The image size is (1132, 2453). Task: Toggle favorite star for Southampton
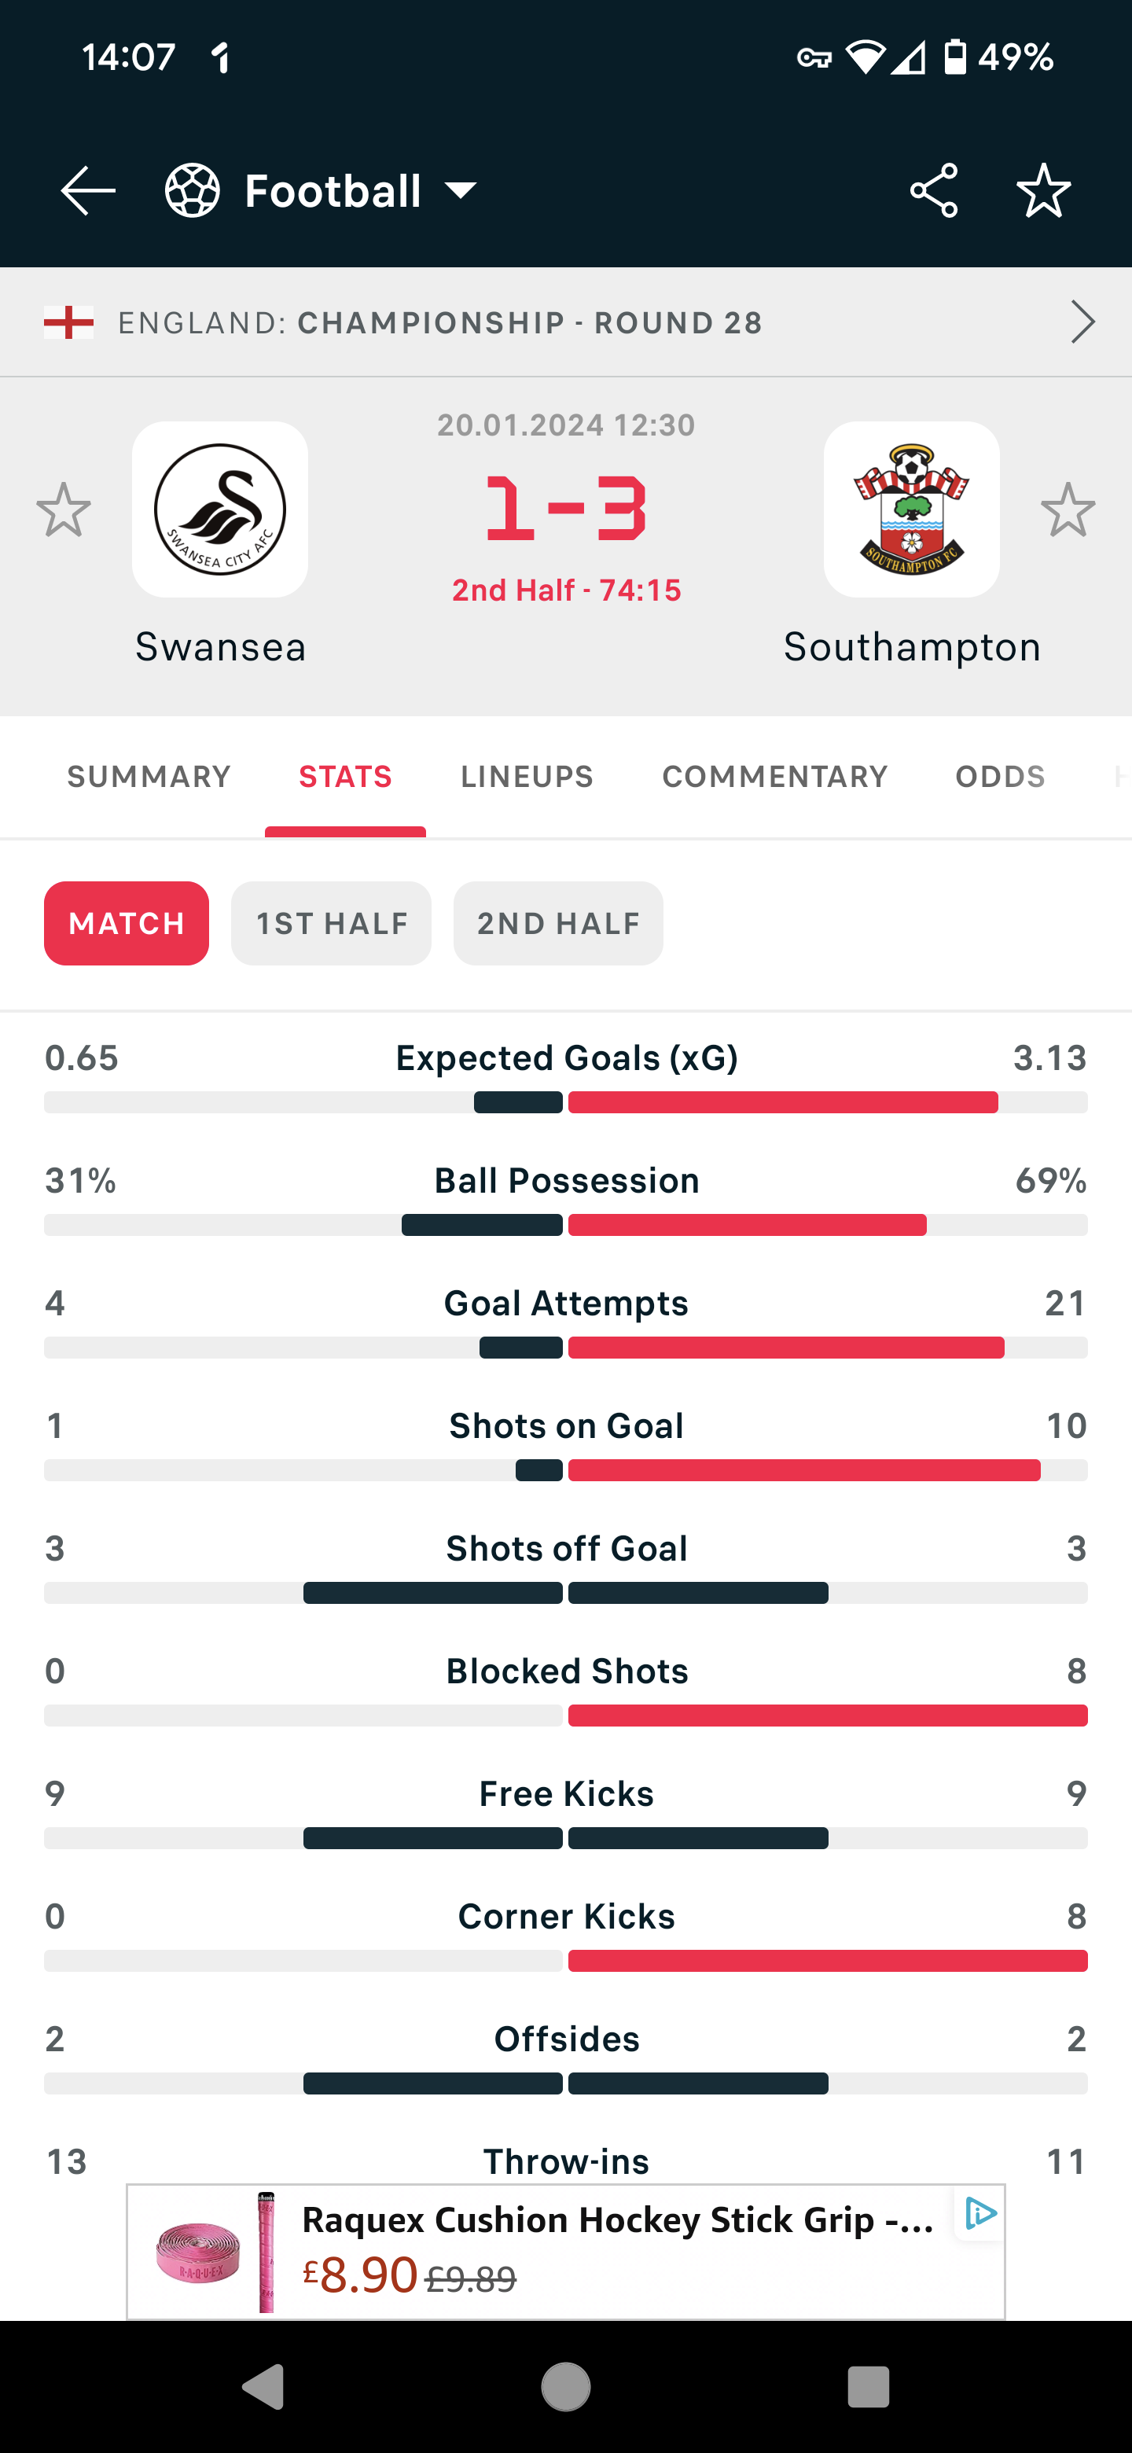(1068, 509)
